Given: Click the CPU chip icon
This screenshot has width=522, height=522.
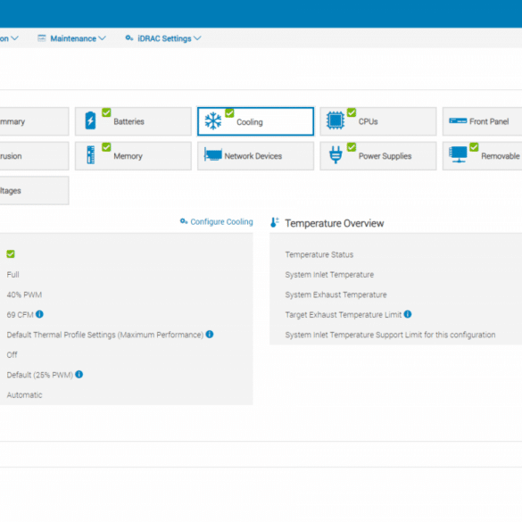Looking at the screenshot, I should (336, 120).
